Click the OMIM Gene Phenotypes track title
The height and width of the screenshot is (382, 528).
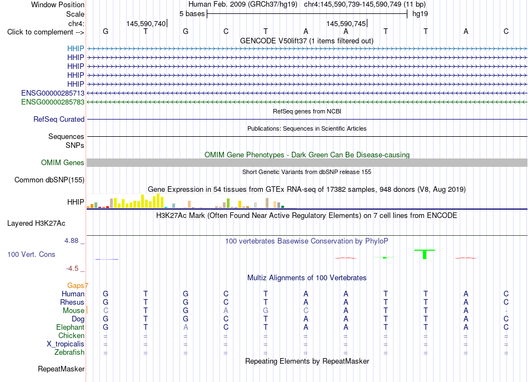point(307,155)
